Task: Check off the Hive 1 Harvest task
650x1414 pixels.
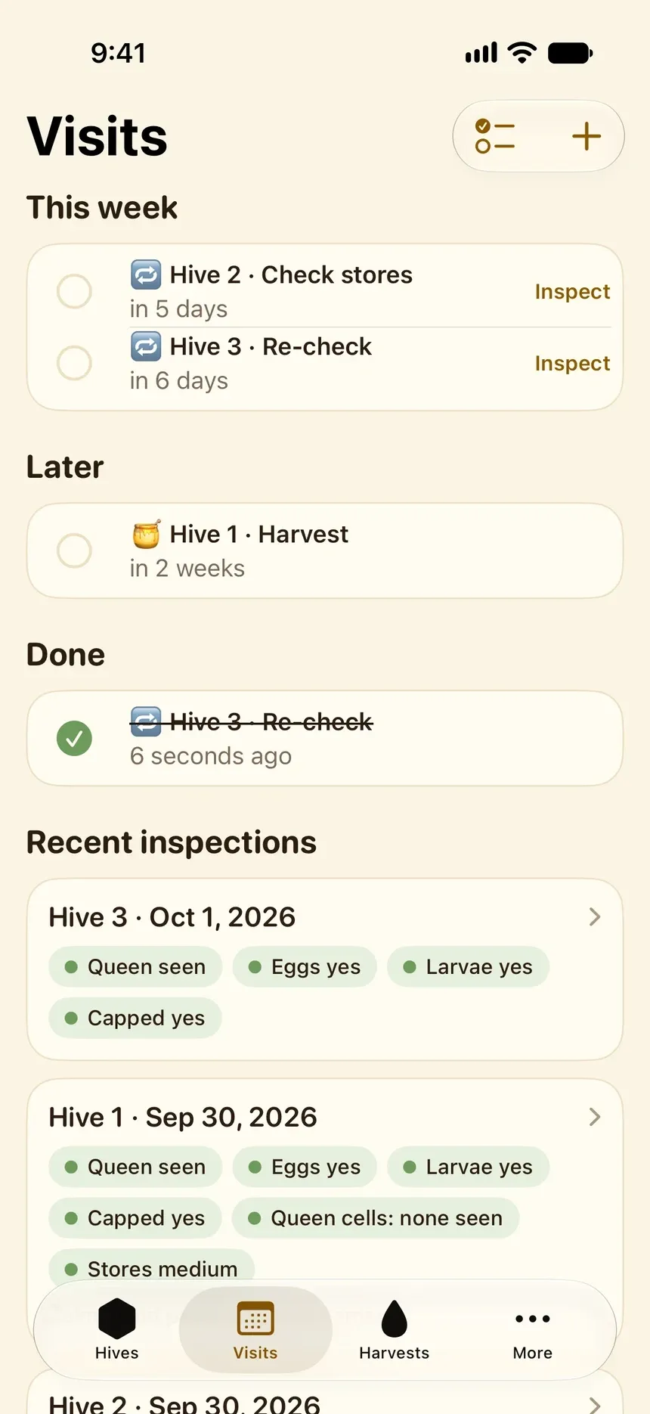Action: point(74,550)
